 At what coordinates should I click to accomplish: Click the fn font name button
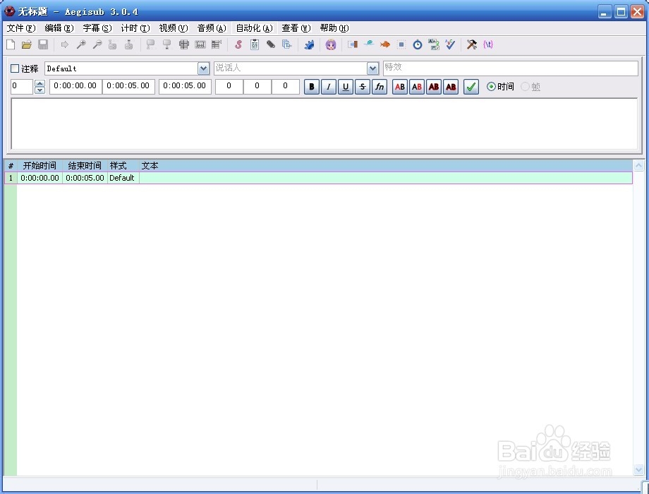380,87
